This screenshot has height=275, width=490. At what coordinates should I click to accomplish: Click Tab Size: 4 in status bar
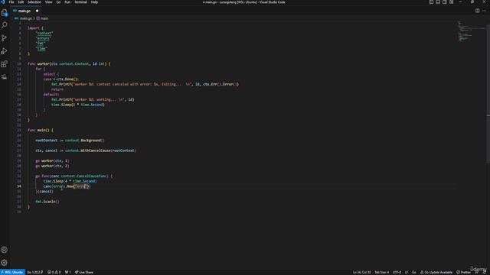pos(382,272)
